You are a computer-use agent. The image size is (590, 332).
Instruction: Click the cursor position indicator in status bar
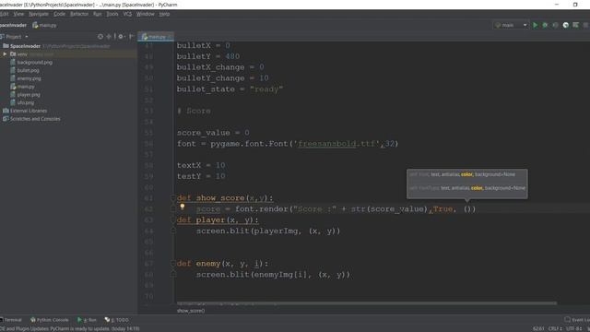(538, 328)
